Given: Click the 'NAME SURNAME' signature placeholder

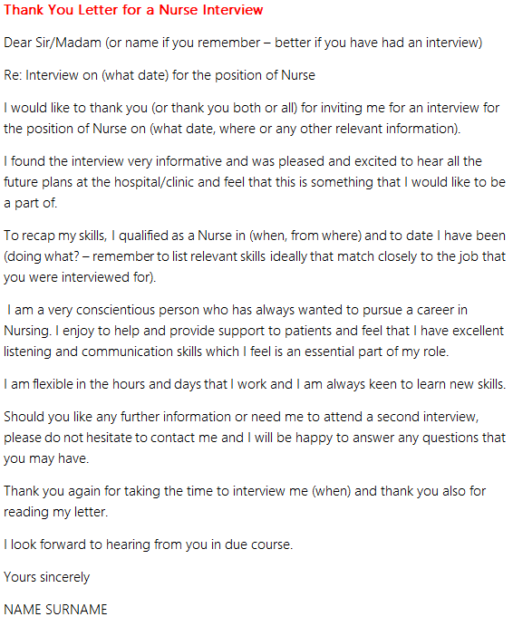Looking at the screenshot, I should (x=55, y=610).
